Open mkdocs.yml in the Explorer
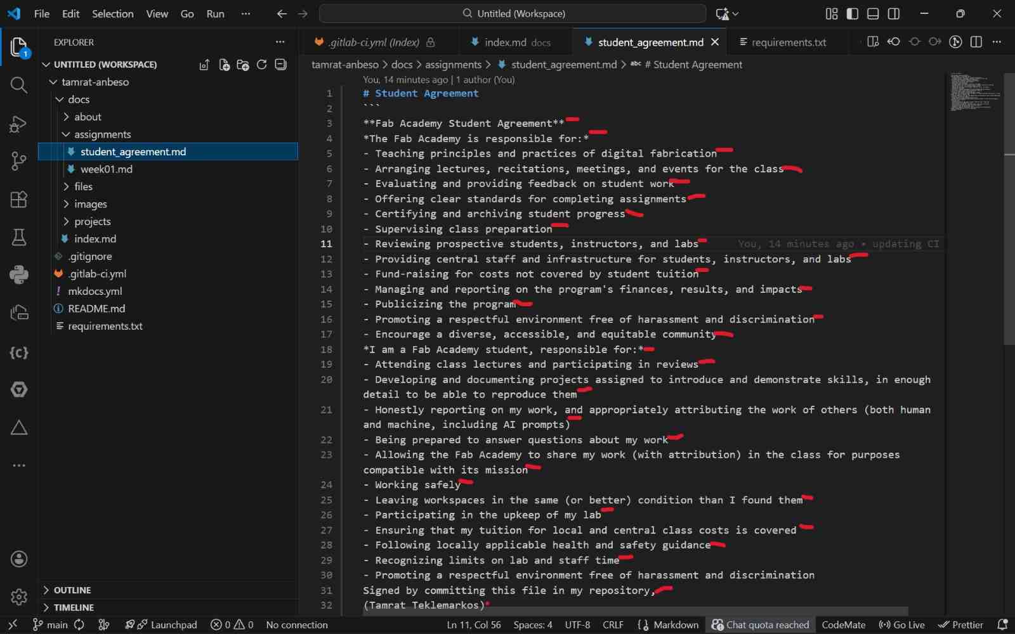Viewport: 1015px width, 634px height. pos(95,291)
